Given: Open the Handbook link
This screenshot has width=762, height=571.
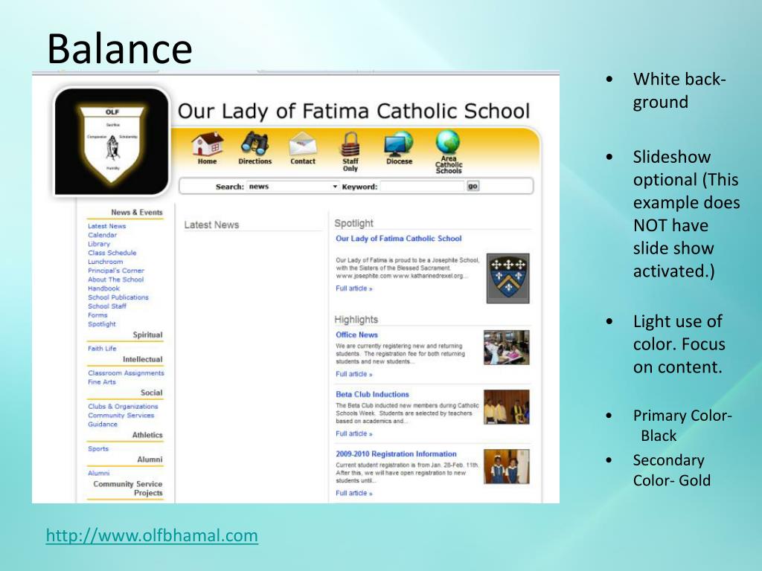Looking at the screenshot, I should [x=103, y=288].
